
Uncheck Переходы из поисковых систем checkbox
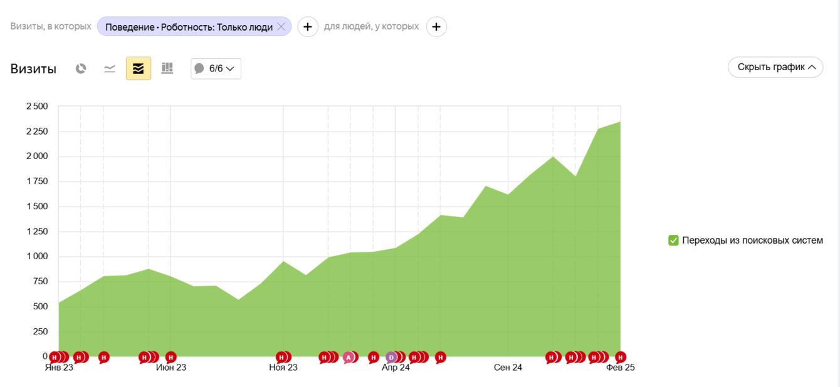(x=674, y=240)
